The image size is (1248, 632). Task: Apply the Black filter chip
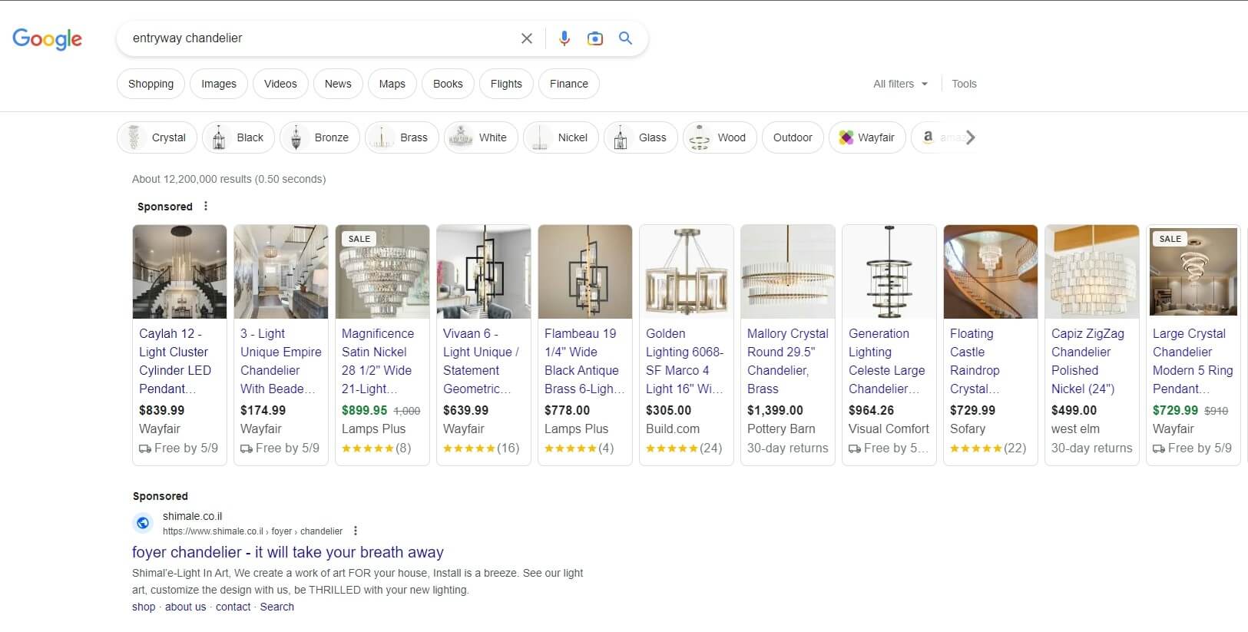point(238,137)
